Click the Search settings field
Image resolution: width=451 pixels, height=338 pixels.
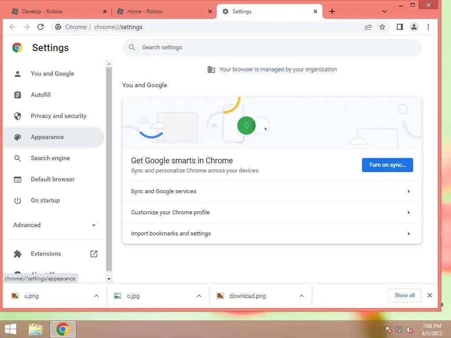coord(272,48)
